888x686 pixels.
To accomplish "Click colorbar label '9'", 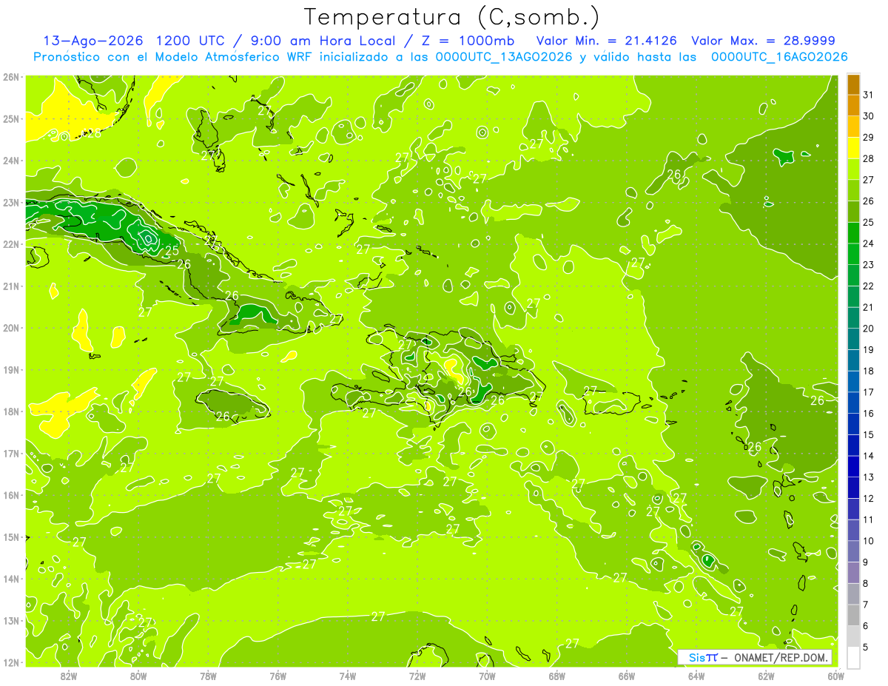I will tap(866, 562).
